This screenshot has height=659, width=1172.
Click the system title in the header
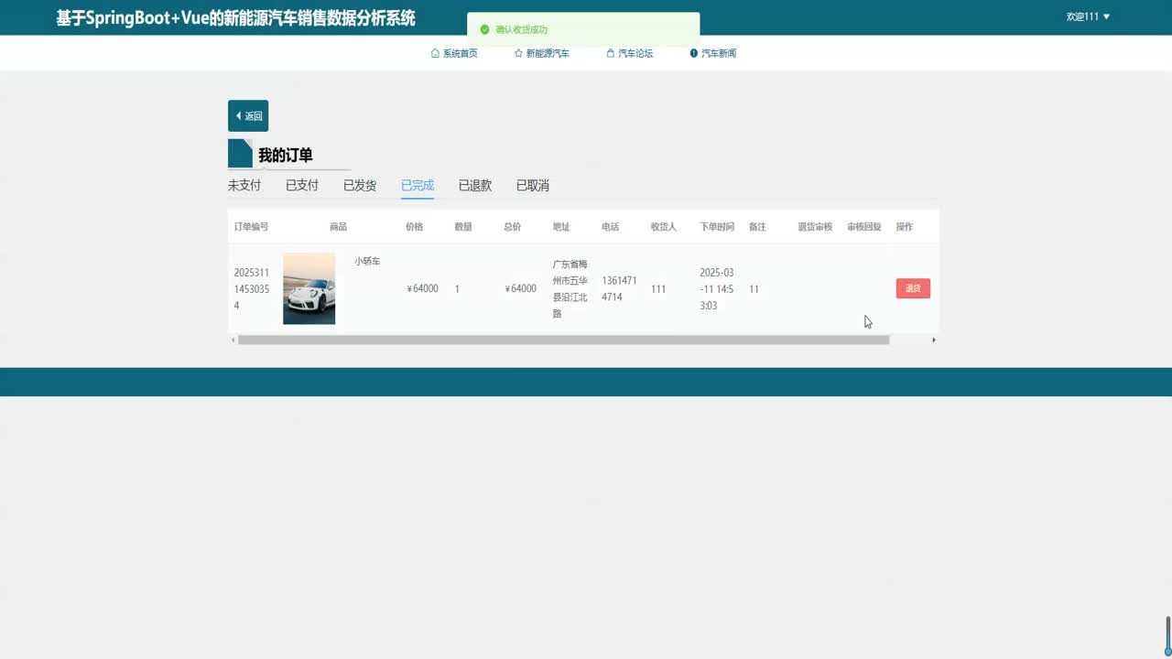click(x=235, y=17)
